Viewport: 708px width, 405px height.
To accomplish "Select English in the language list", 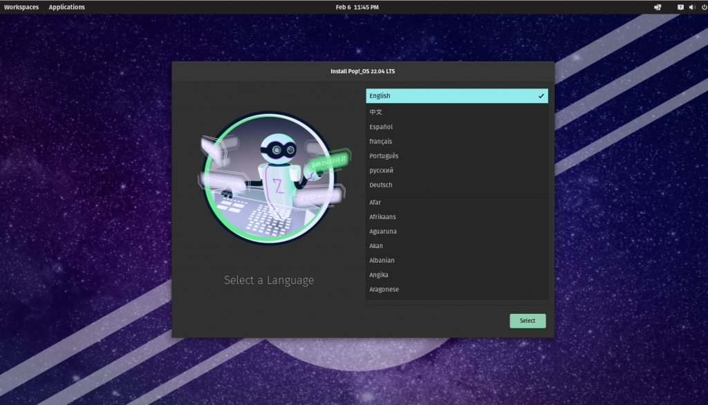I will [457, 95].
